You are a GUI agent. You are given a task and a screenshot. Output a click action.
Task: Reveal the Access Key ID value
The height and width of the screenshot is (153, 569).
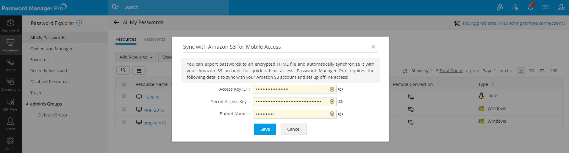tap(341, 89)
